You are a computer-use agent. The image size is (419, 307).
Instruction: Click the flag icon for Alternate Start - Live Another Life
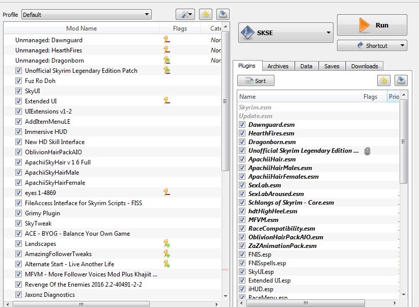coord(167,264)
